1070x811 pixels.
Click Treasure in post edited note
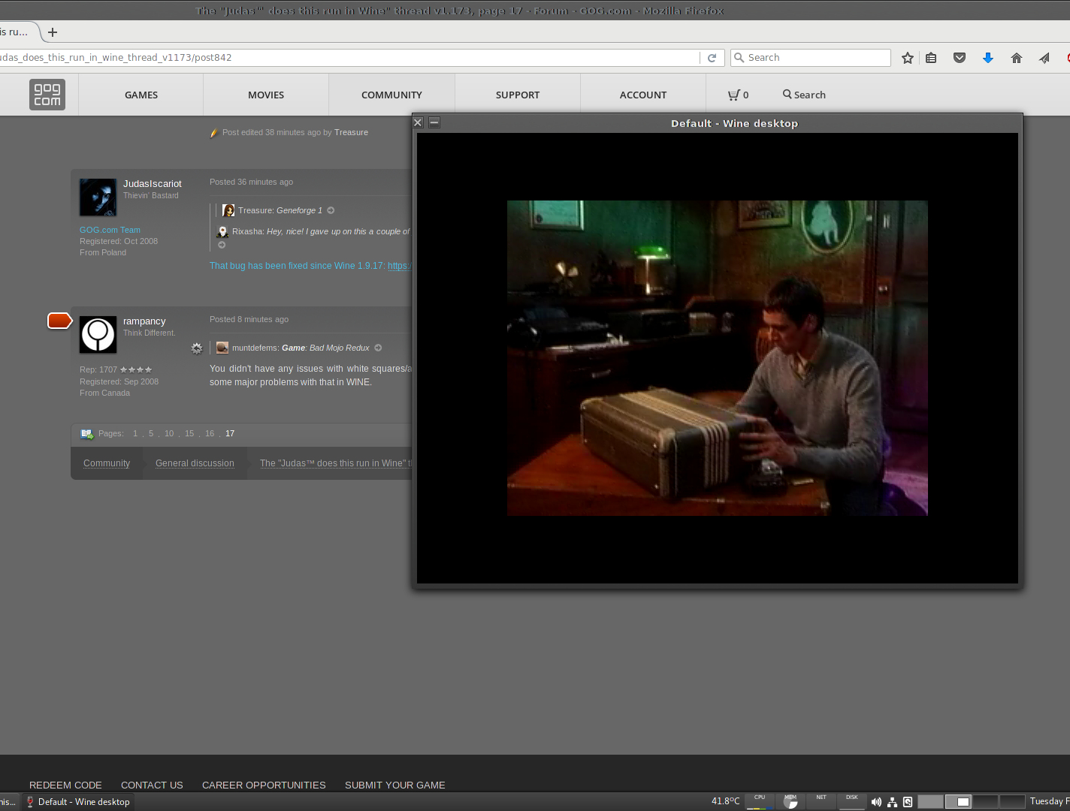351,133
